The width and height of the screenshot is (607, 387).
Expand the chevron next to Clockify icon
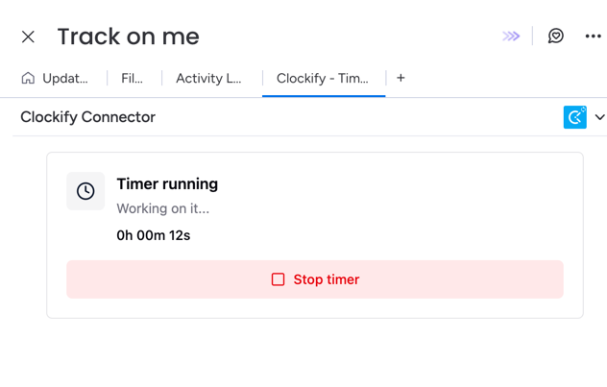coord(599,117)
